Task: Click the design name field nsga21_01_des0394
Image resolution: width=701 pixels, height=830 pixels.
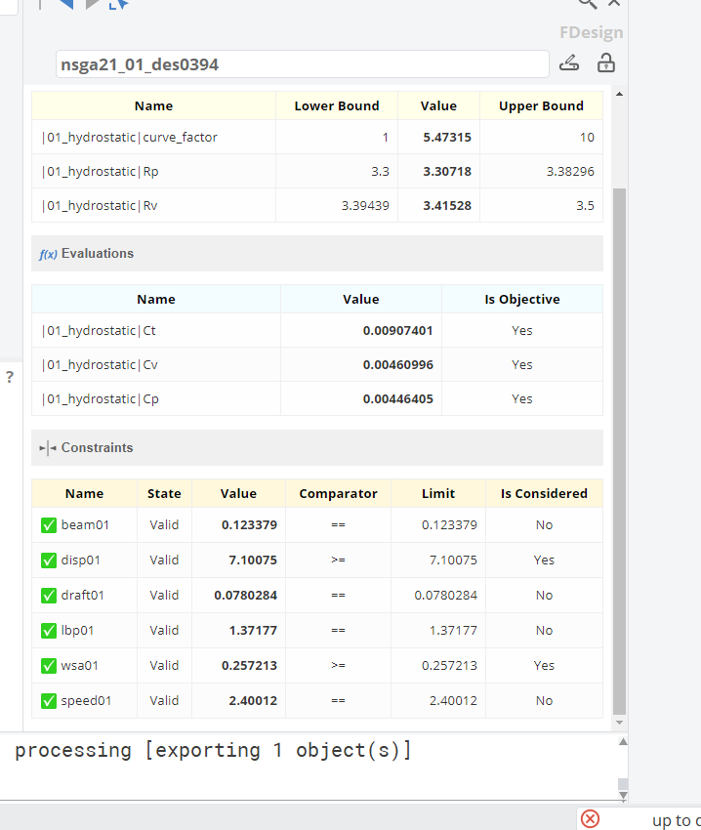Action: [x=303, y=64]
